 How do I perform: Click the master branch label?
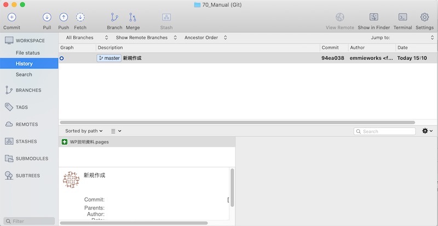pos(109,58)
